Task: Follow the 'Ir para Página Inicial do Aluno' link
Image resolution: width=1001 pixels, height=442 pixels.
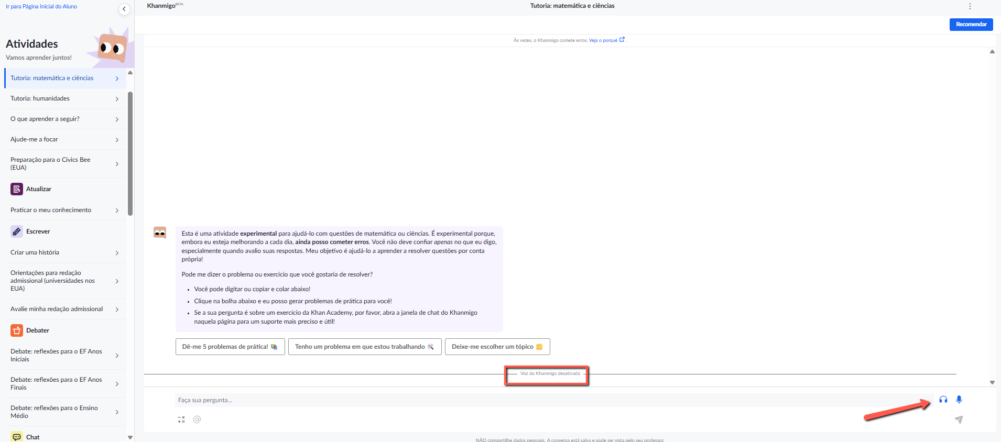Action: (x=41, y=6)
